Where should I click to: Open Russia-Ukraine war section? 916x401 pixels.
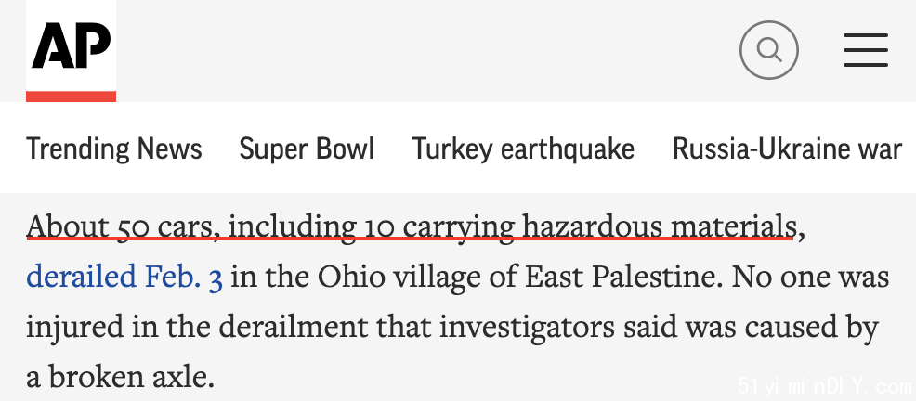tap(788, 149)
